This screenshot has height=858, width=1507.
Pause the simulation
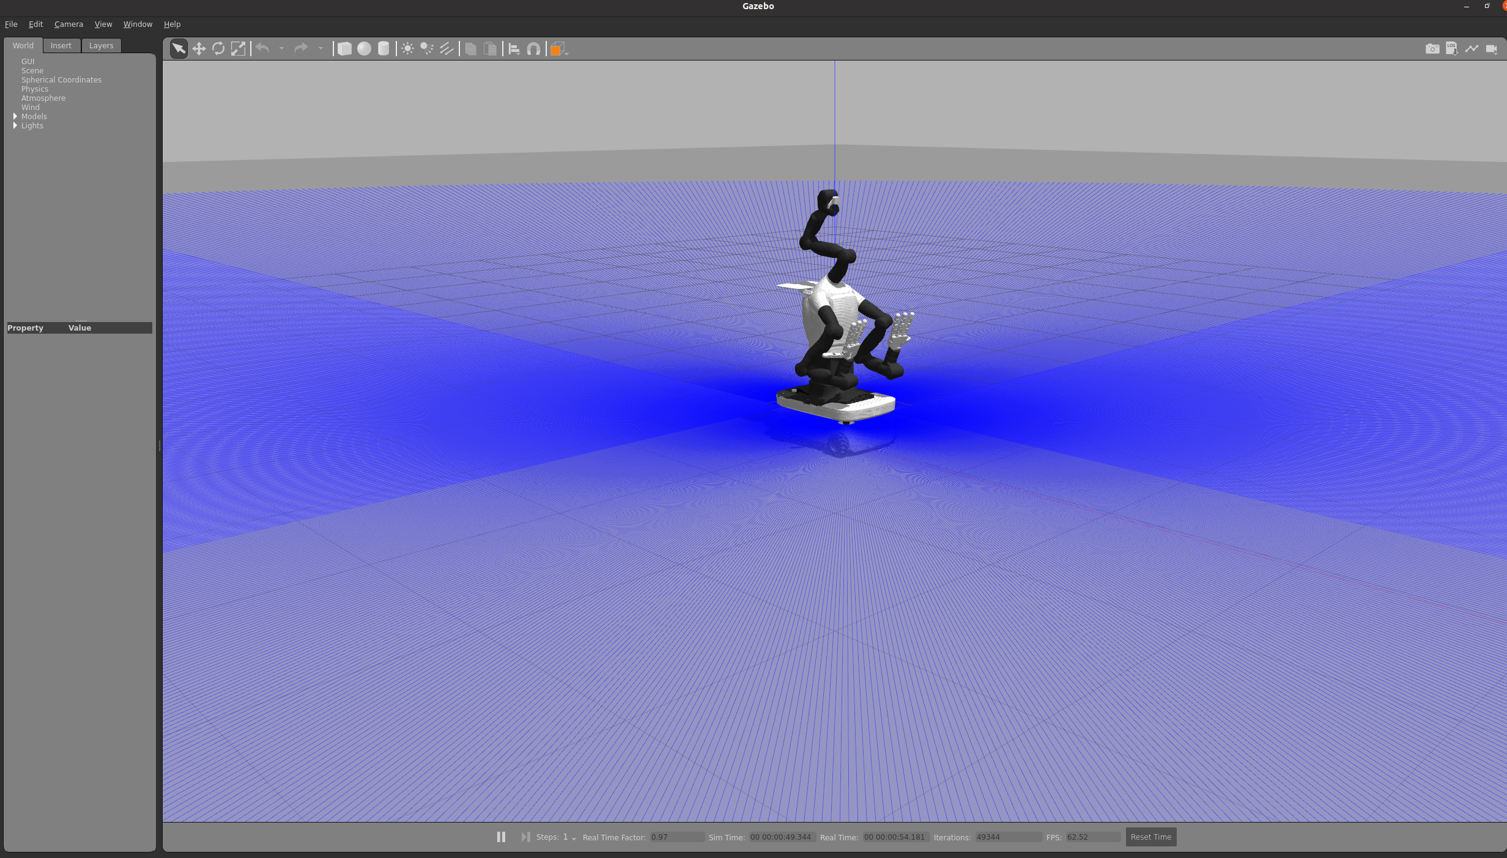[501, 837]
